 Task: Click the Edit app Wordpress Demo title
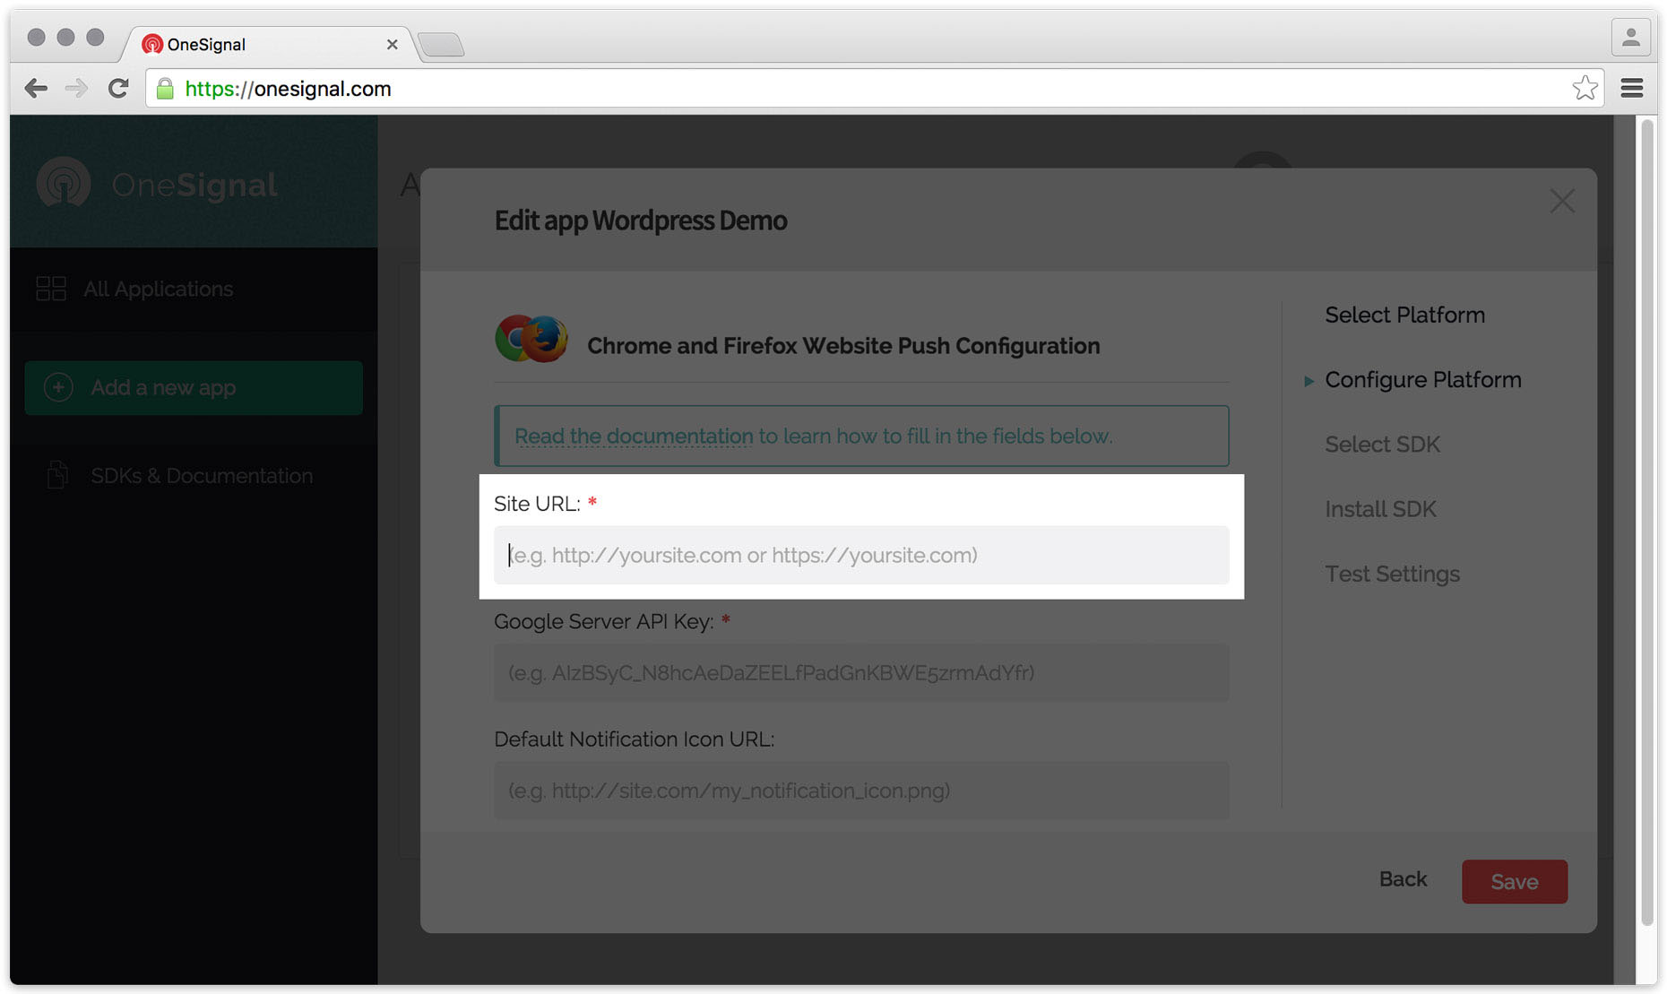point(641,220)
